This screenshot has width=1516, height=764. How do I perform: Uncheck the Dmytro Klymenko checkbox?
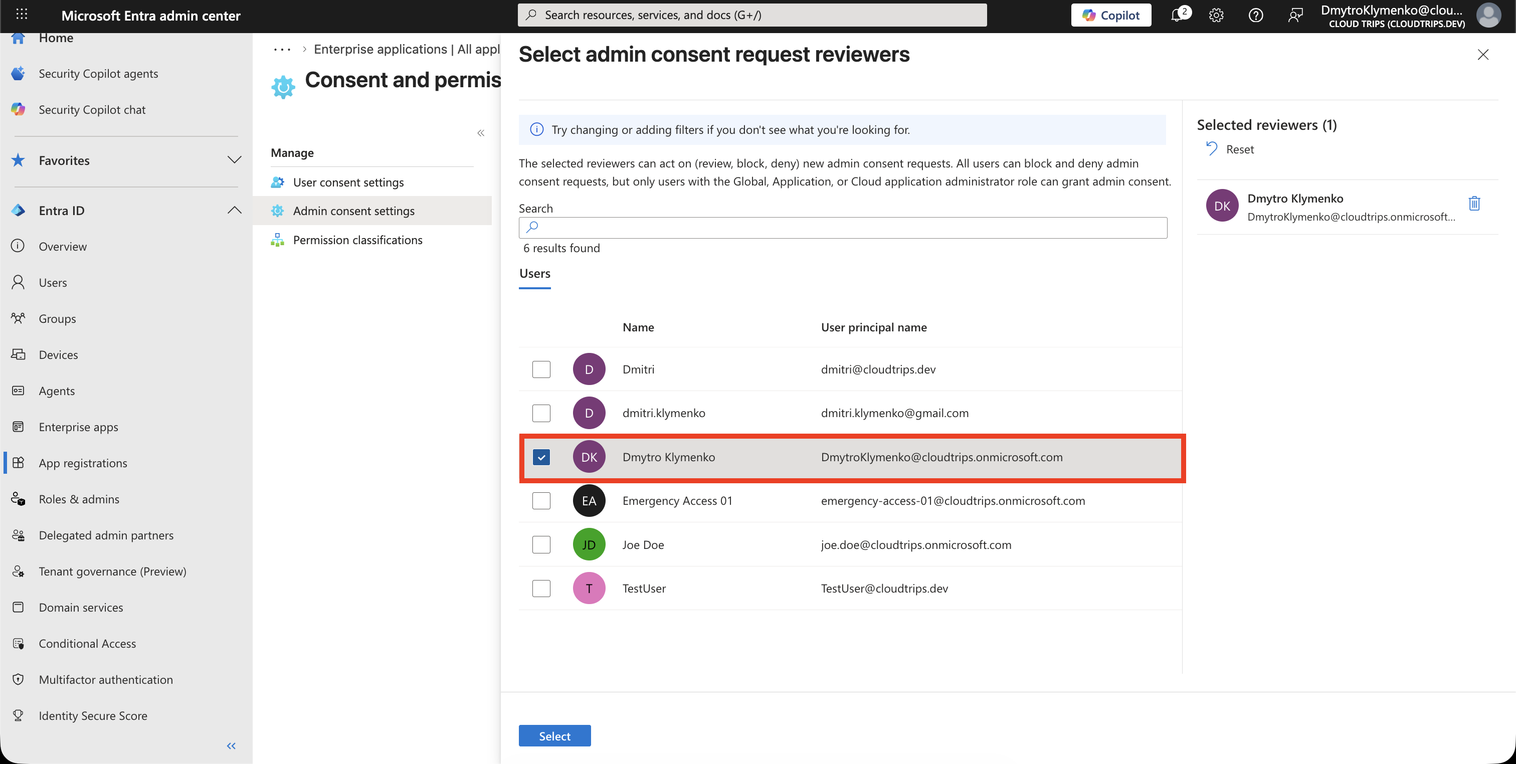point(541,457)
